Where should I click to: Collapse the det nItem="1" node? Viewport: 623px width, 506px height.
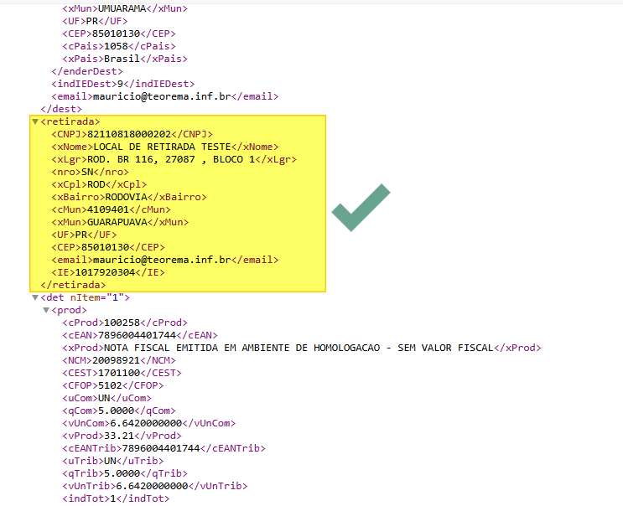(x=35, y=297)
